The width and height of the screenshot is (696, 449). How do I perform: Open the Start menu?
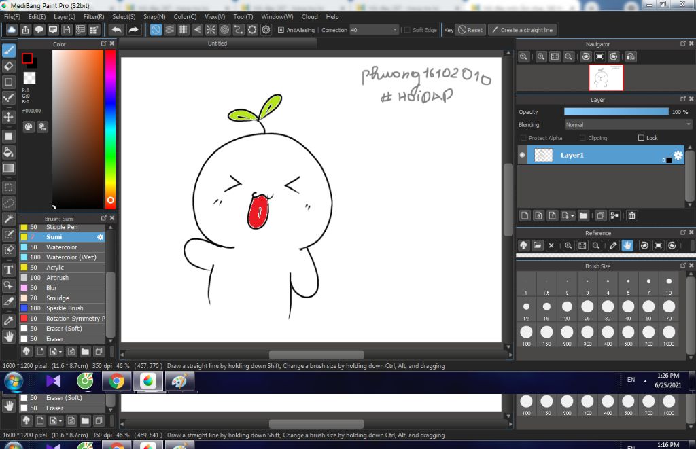coord(14,381)
